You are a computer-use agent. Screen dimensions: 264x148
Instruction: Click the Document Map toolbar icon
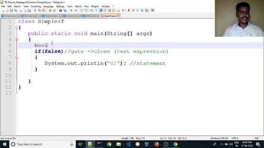109,10
